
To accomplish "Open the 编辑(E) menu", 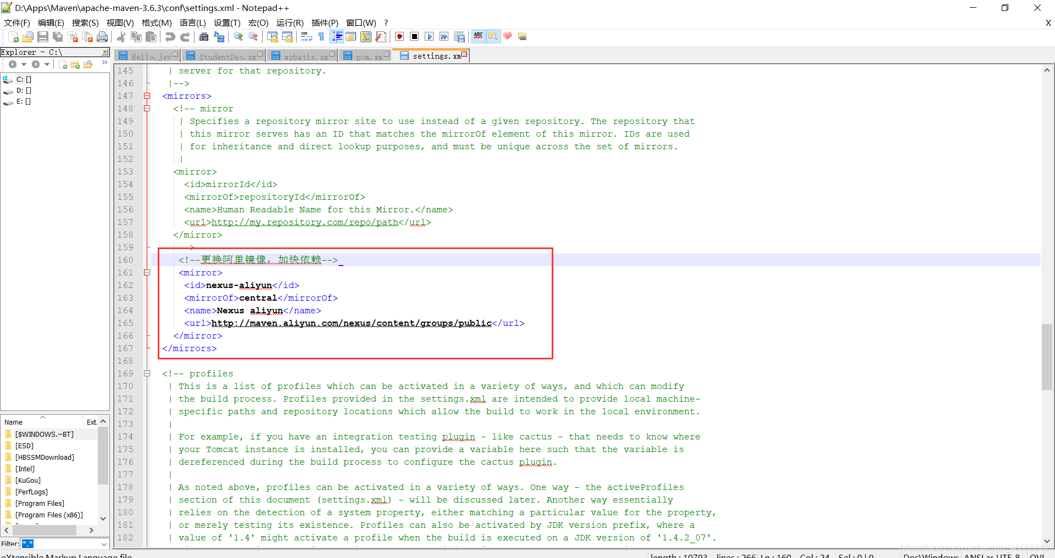I will [51, 22].
